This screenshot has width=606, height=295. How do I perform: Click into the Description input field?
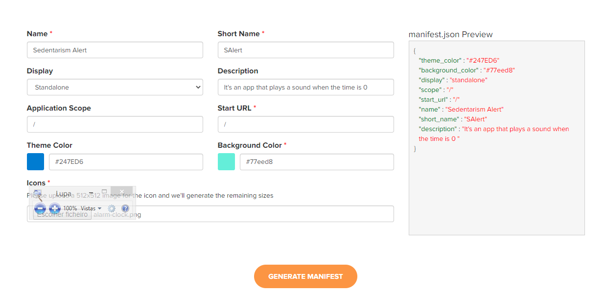coord(306,87)
